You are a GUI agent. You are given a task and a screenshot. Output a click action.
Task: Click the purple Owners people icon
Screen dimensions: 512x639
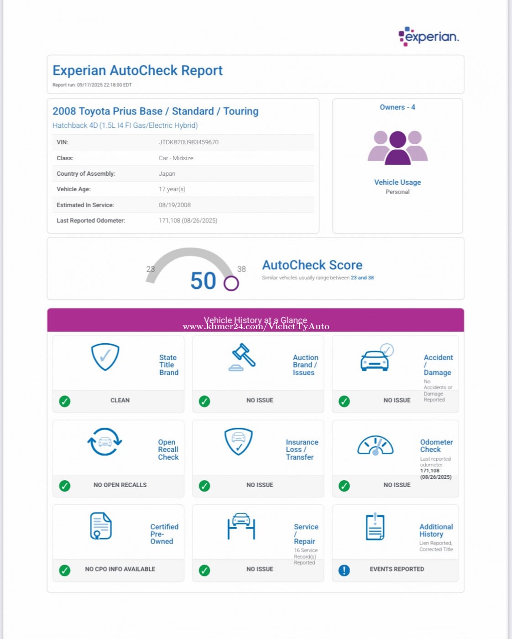pyautogui.click(x=397, y=147)
